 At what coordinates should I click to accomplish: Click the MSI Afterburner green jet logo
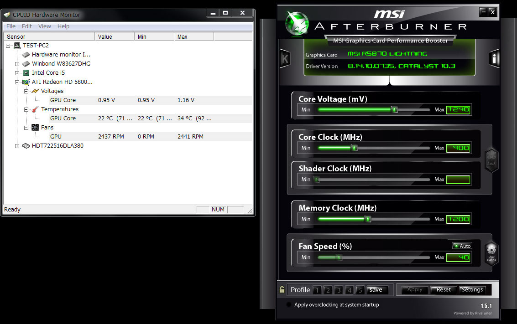click(297, 23)
